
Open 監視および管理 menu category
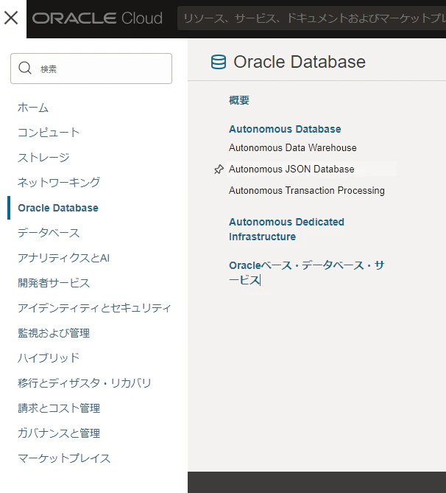coord(54,333)
